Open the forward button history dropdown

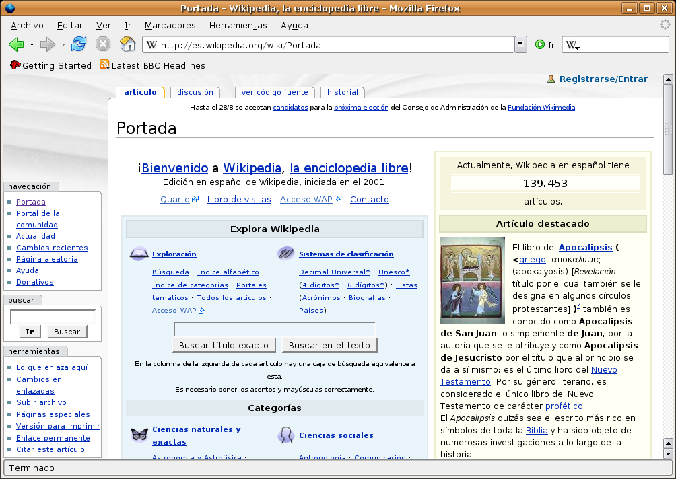pyautogui.click(x=63, y=44)
